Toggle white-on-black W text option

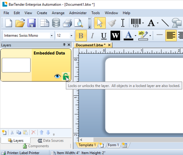click(x=115, y=35)
